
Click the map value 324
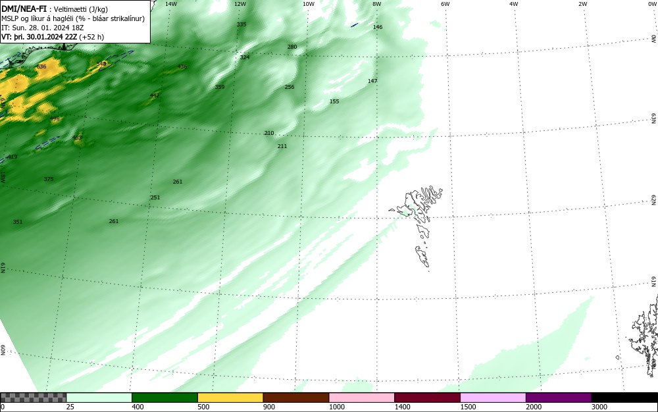[245, 57]
